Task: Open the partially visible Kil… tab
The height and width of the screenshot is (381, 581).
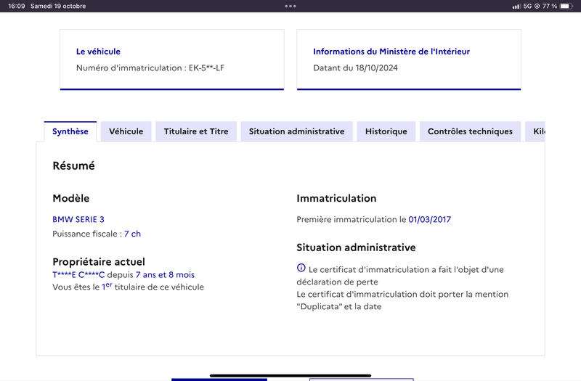Action: coord(535,131)
